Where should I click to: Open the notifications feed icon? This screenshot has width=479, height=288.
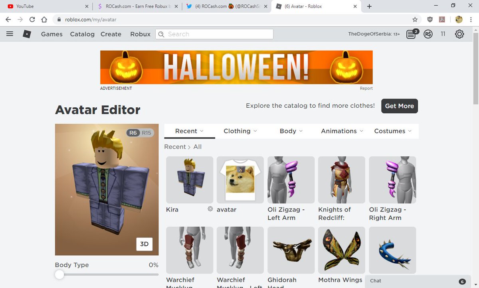click(412, 34)
